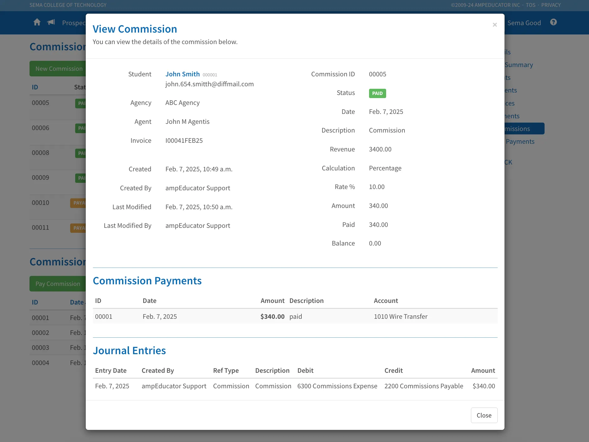Sort commissions table by ID column
Image resolution: width=589 pixels, height=442 pixels.
[35, 87]
